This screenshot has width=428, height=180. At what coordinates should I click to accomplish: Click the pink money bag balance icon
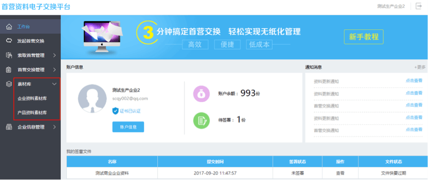click(x=201, y=94)
